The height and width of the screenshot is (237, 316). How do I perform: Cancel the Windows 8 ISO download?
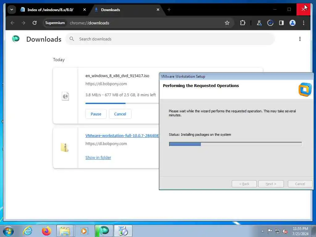(120, 114)
